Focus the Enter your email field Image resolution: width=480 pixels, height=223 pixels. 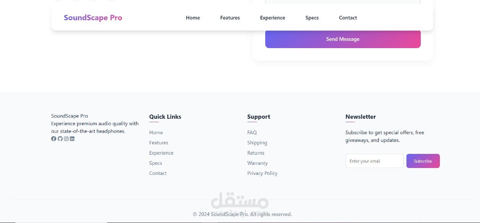click(x=374, y=161)
